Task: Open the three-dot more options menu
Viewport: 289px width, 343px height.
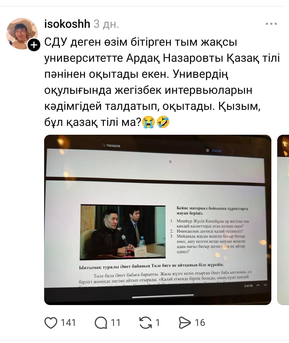Action: click(x=271, y=24)
